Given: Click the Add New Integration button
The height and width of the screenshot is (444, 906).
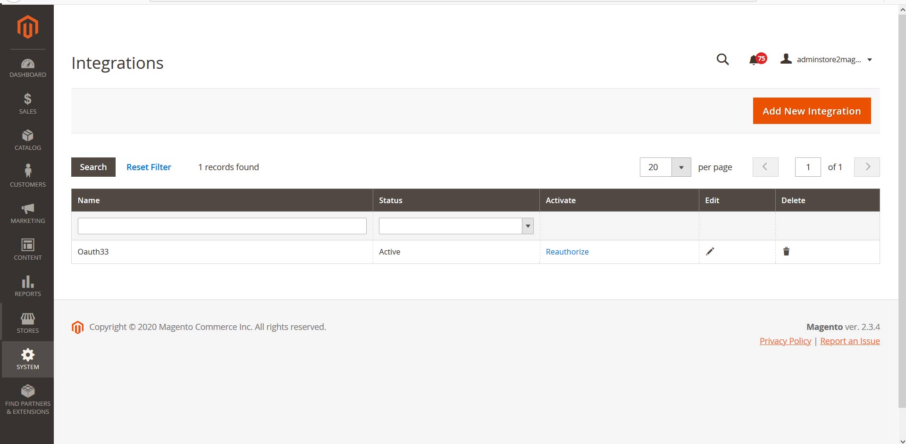Looking at the screenshot, I should click(812, 111).
